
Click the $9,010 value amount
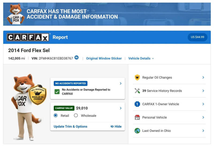coord(82,108)
